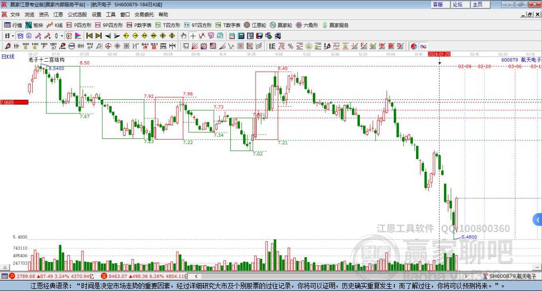Screen dimensions: 542x291
Task: Click the 600879 航天电子 stock label
Action: point(521,60)
